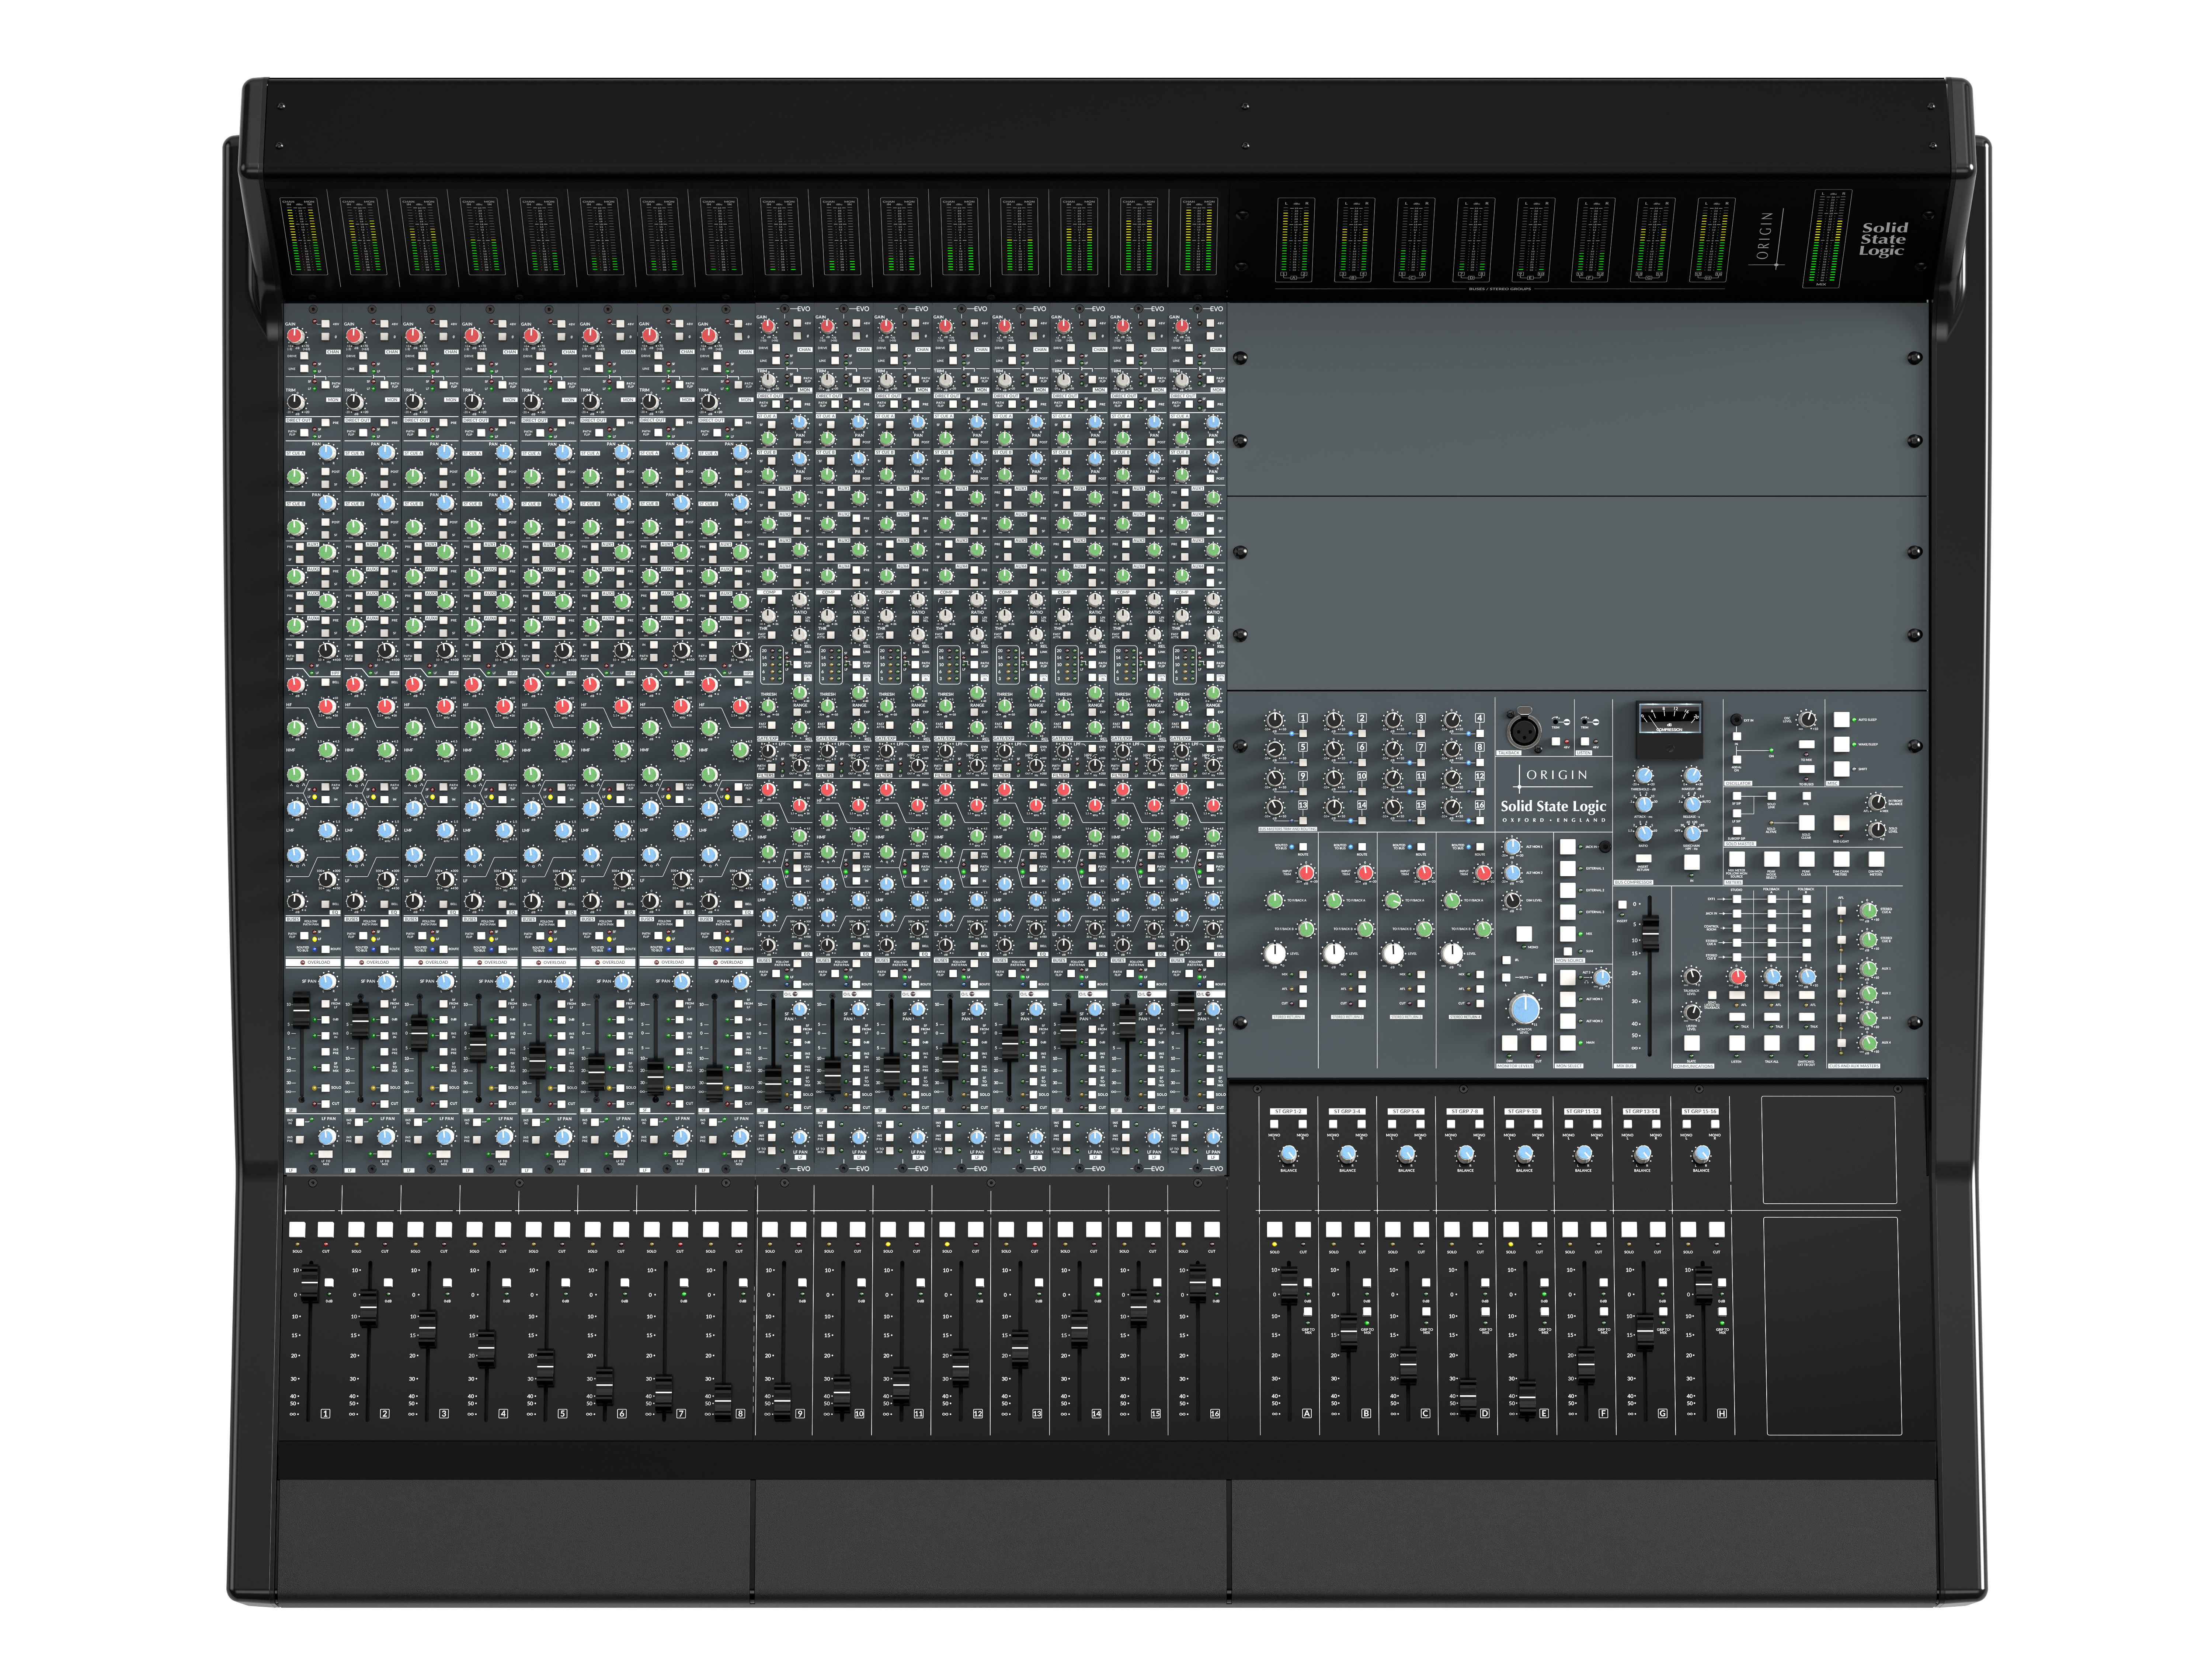
Task: Select ALT MON 1 in Mon Select
Action: click(x=1568, y=999)
